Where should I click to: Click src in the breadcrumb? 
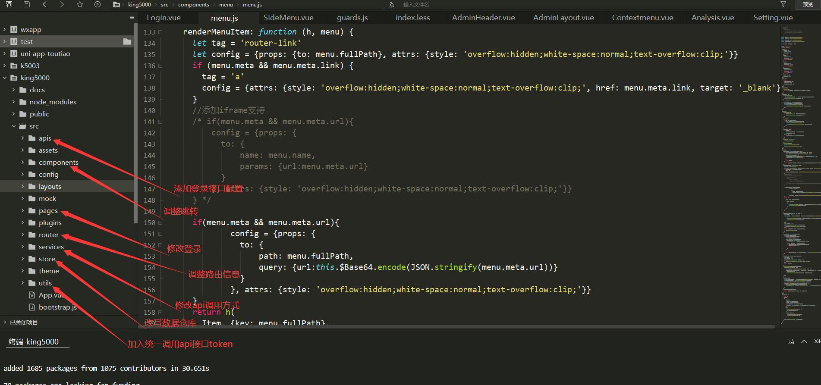(164, 5)
